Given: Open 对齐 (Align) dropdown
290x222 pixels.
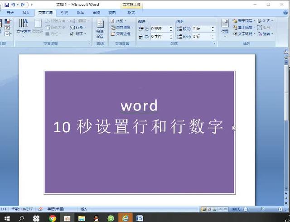Looking at the screenshot, I should point(265,21).
